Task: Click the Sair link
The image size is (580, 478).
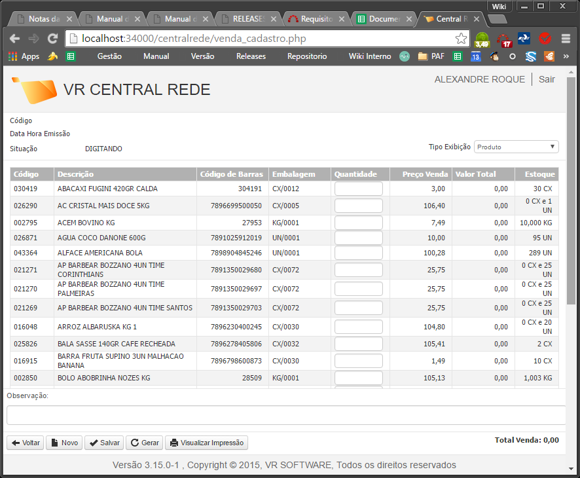Action: point(547,79)
